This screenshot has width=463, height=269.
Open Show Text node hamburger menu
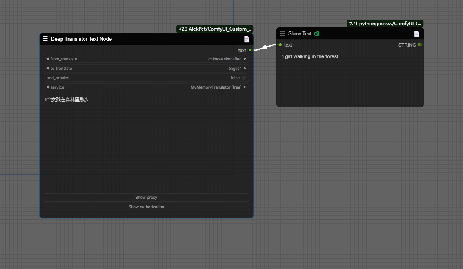coord(283,34)
